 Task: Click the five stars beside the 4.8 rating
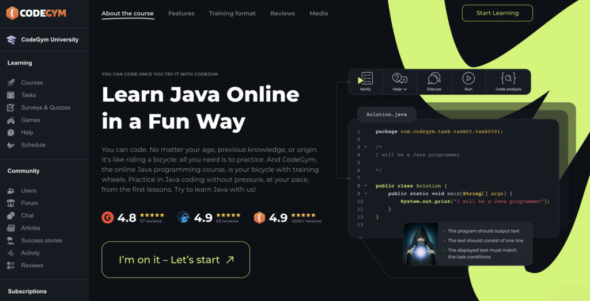pos(152,215)
